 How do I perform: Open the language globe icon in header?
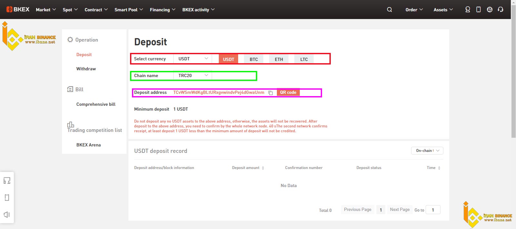(490, 10)
